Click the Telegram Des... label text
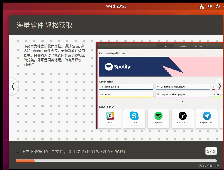This screenshot has height=170, width=224. (x=207, y=122)
